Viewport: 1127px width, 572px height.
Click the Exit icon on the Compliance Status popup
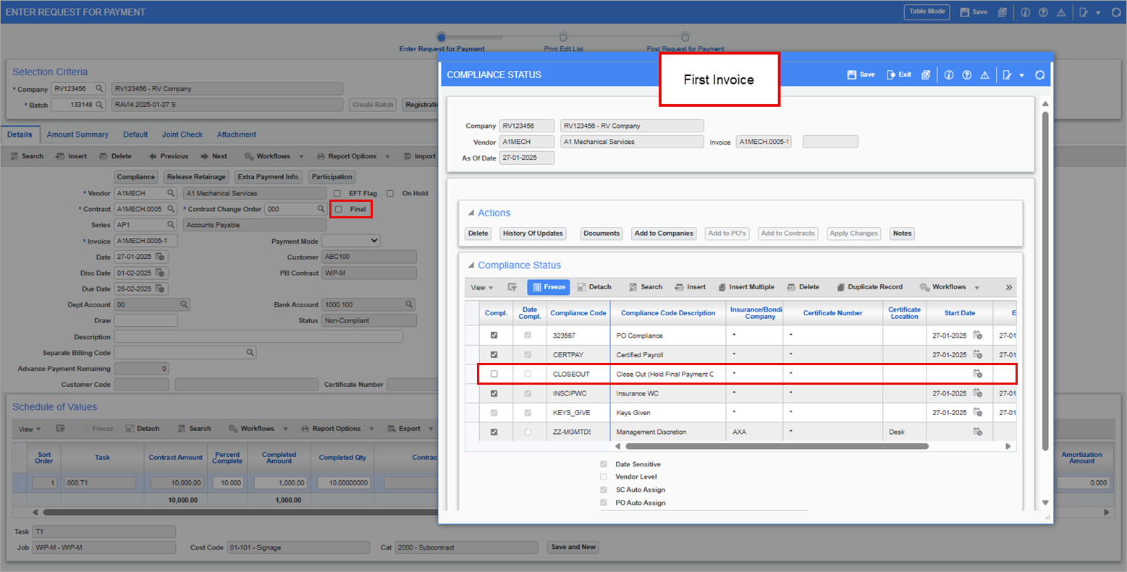click(x=898, y=74)
